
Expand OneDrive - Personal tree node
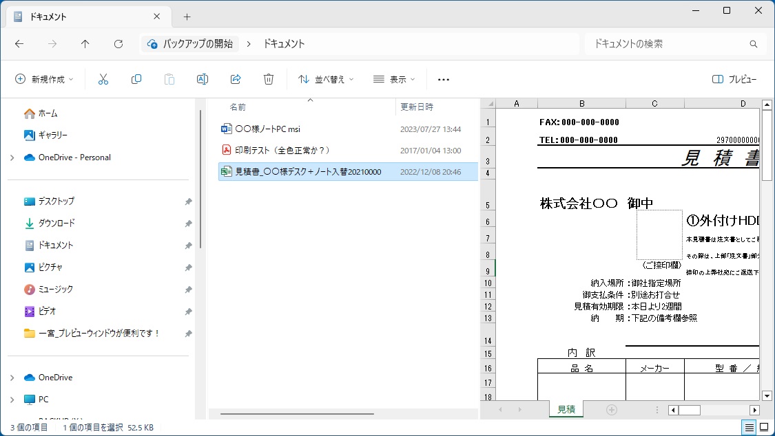(x=12, y=157)
